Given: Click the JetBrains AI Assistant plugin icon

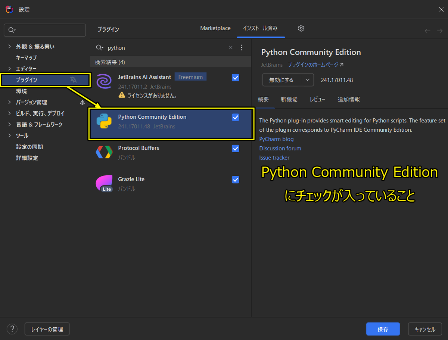Looking at the screenshot, I should (x=104, y=81).
